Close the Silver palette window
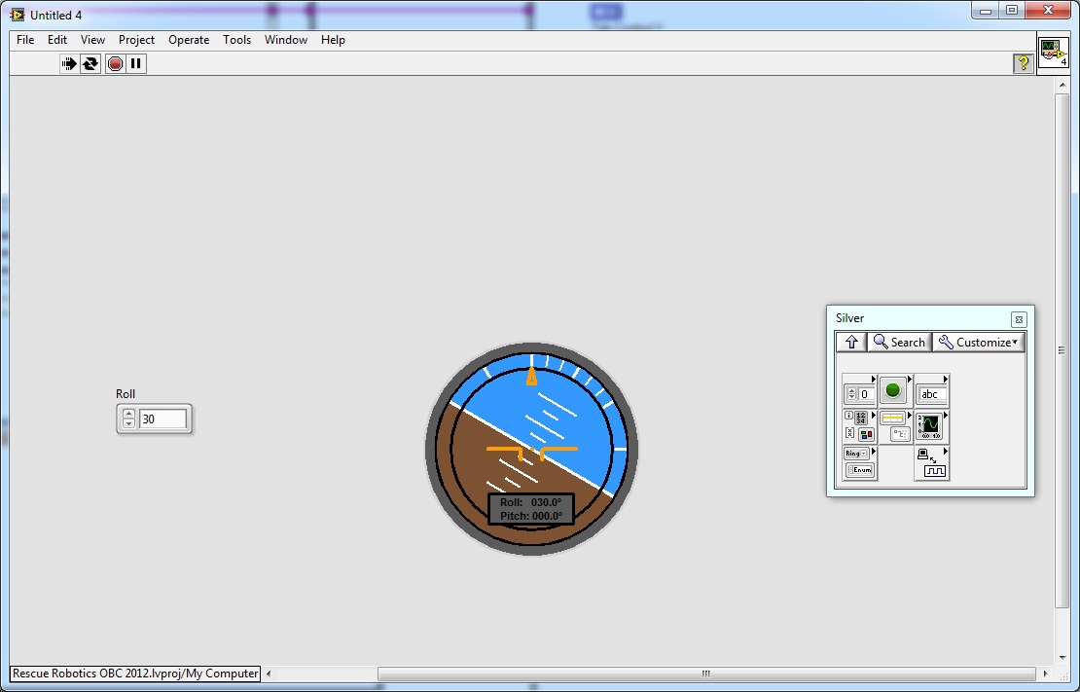Image resolution: width=1080 pixels, height=692 pixels. pos(1019,319)
